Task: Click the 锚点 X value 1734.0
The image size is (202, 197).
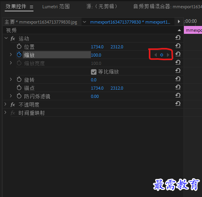Action: coord(97,88)
